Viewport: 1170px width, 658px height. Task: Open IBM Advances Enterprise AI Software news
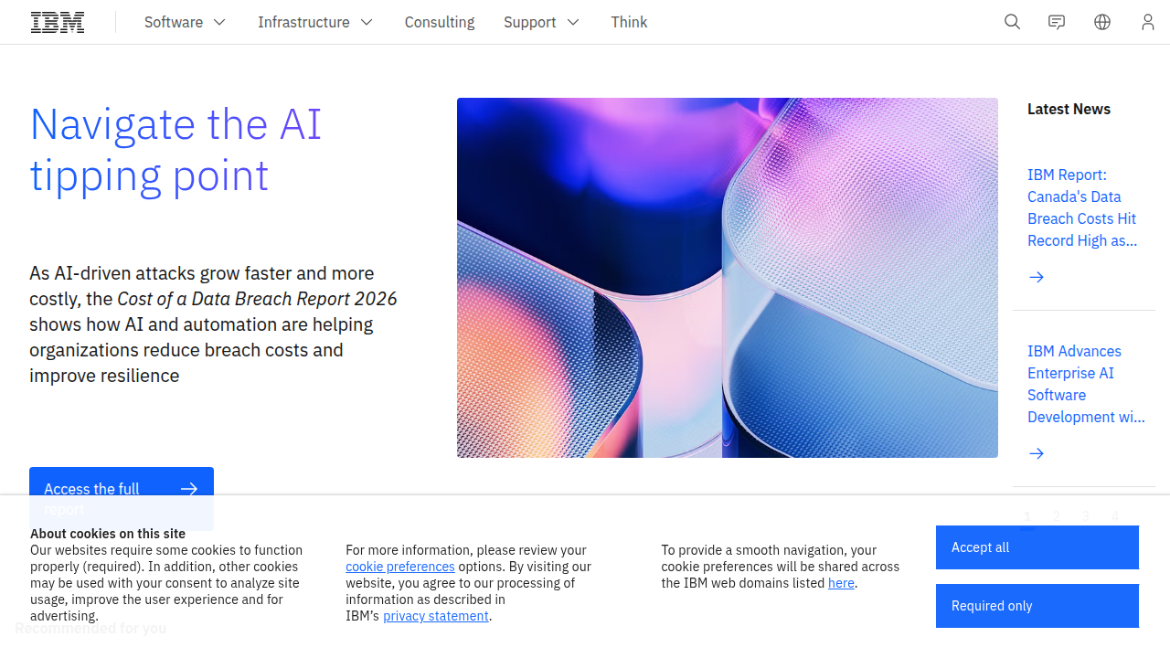point(1086,384)
